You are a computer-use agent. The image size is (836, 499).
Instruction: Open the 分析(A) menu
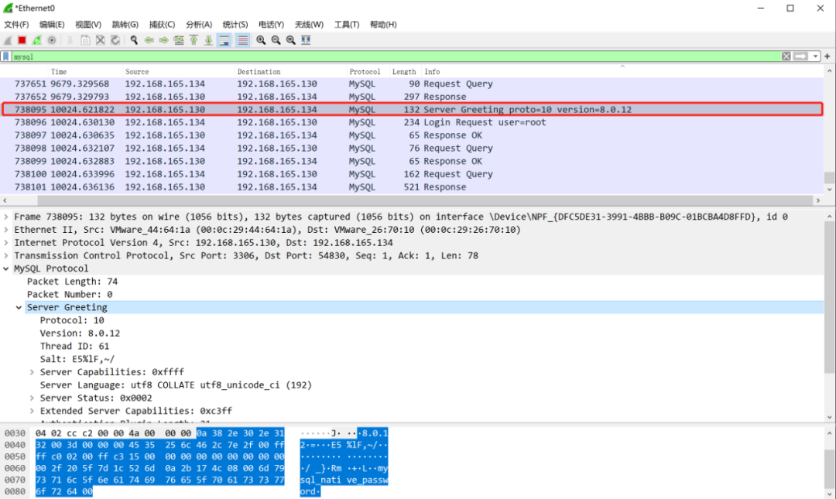(x=199, y=25)
